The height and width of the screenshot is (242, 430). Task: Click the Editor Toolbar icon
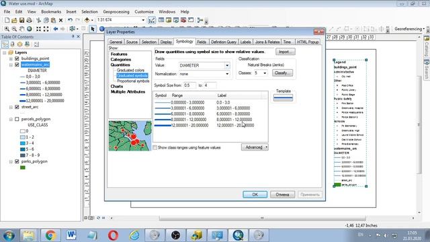(x=152, y=20)
